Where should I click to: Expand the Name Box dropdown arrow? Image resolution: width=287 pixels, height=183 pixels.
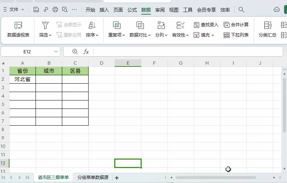[x=56, y=52]
